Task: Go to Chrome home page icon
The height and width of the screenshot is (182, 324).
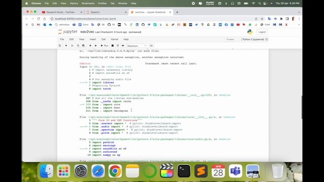Action: 45,19
